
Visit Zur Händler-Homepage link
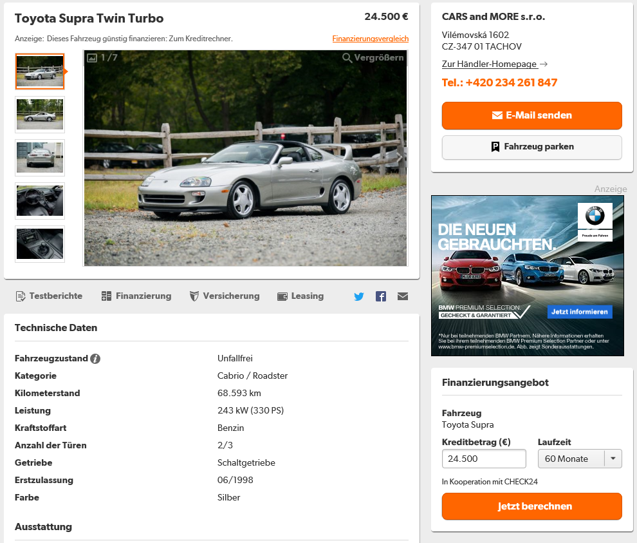pos(489,64)
